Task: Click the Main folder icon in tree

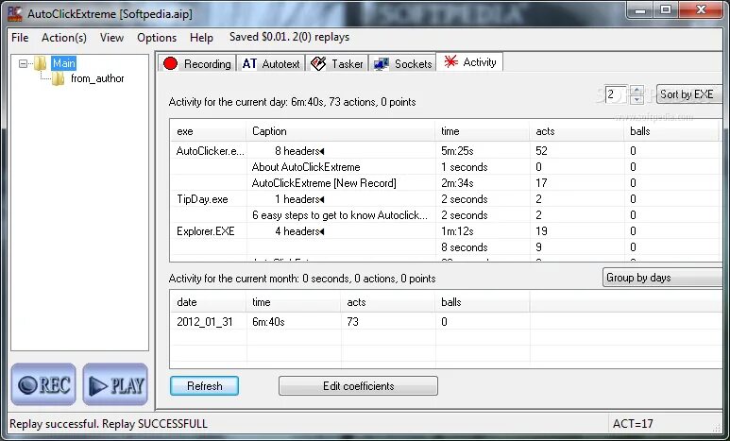Action: point(41,63)
